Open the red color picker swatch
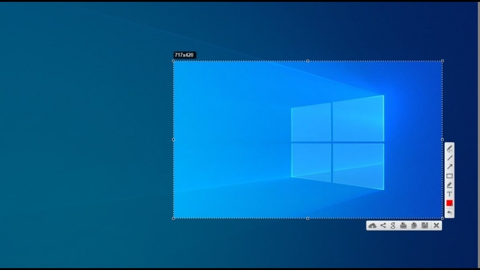This screenshot has width=480, height=270. [449, 203]
